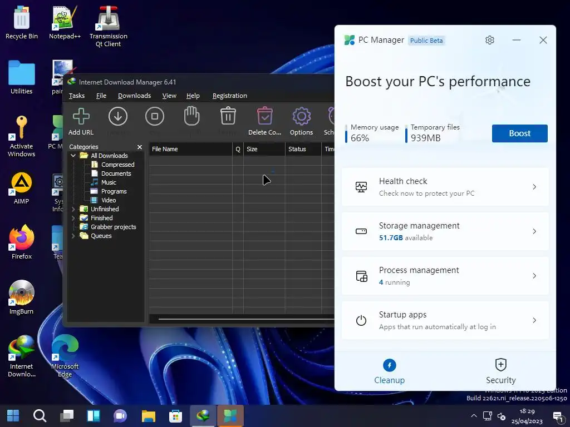Image resolution: width=570 pixels, height=427 pixels.
Task: Open the Windows Start button
Action: [13, 415]
